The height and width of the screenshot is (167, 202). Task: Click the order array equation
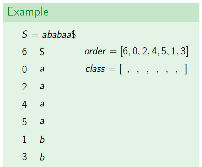(136, 51)
